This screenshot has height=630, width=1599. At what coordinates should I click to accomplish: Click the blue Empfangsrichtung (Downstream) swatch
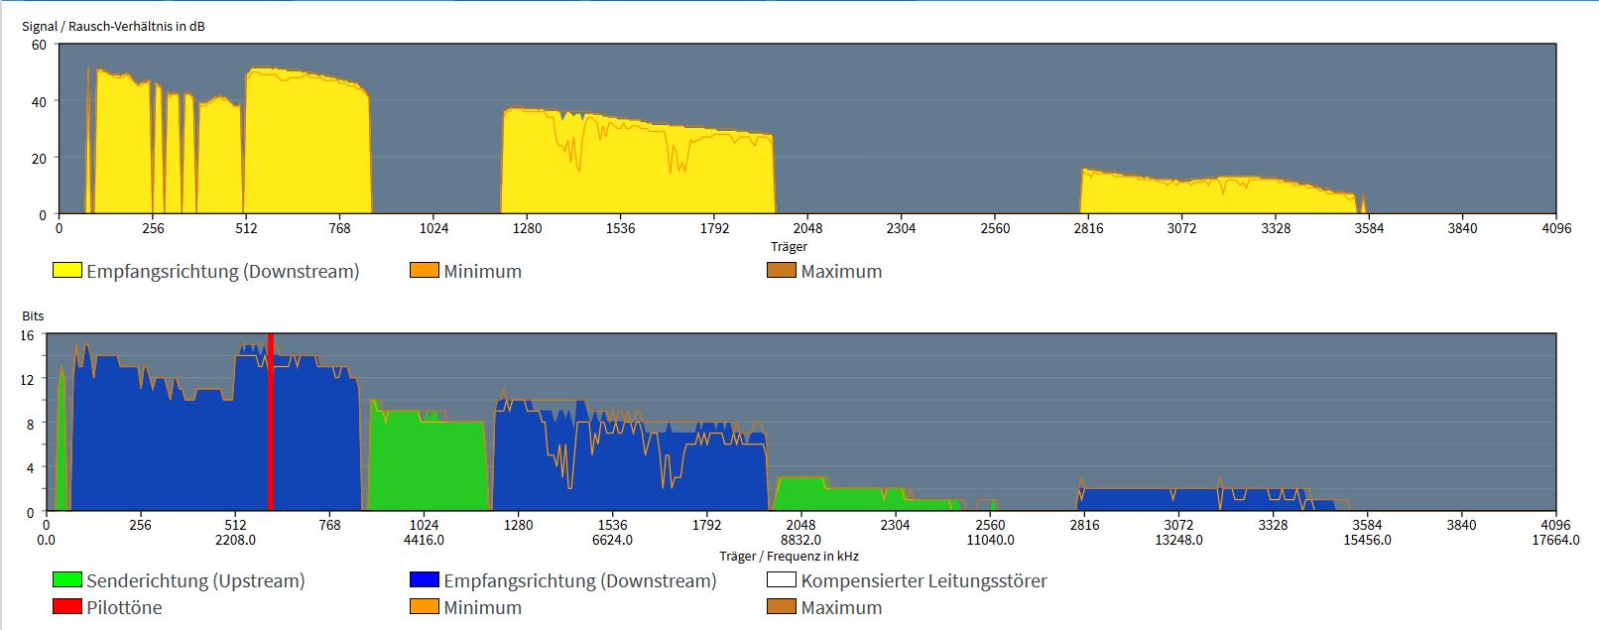pyautogui.click(x=425, y=579)
